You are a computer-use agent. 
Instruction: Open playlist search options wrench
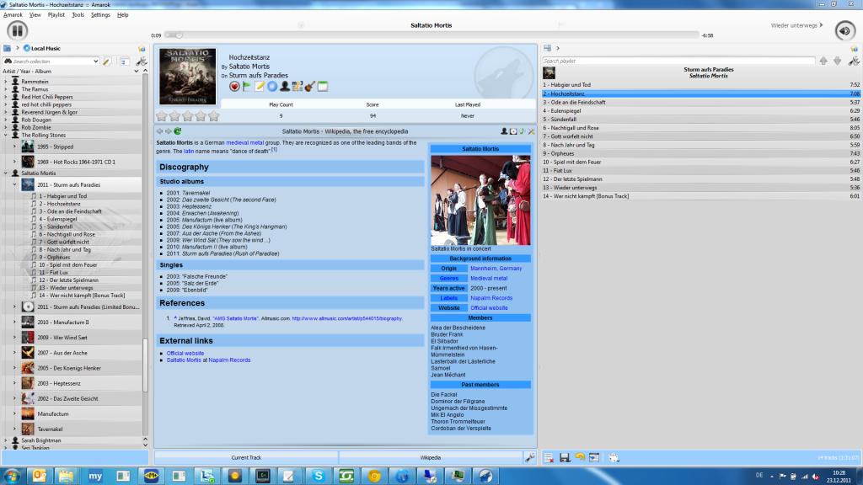point(854,61)
